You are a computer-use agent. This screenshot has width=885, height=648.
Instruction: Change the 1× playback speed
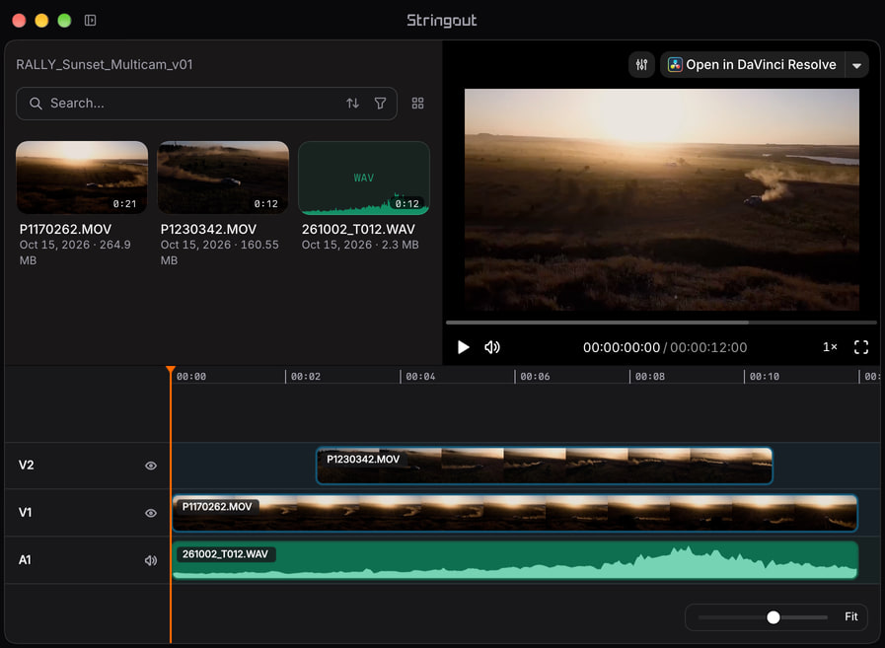830,347
